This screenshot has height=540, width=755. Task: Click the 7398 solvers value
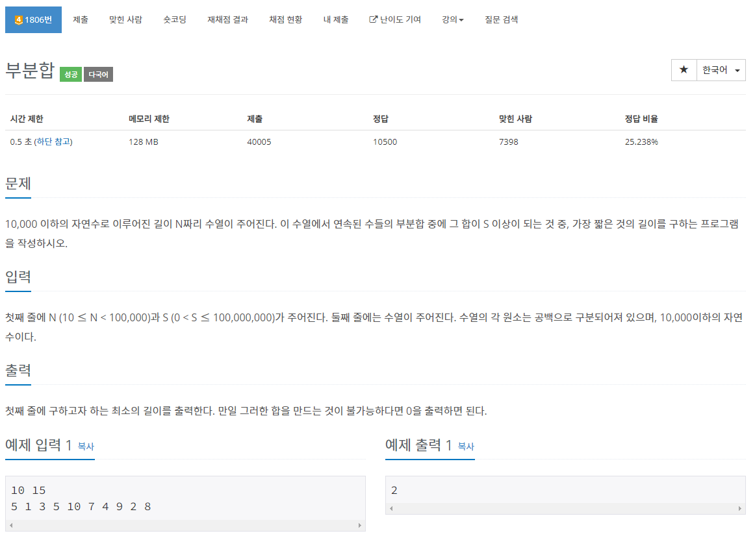coord(509,142)
